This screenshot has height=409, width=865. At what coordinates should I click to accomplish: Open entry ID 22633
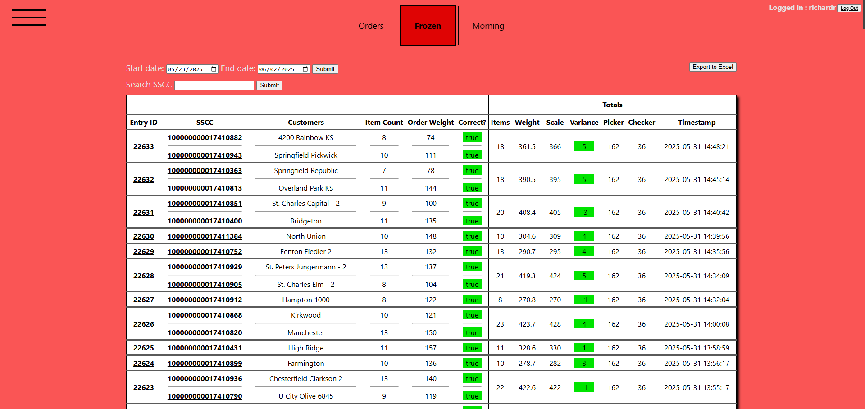[143, 147]
